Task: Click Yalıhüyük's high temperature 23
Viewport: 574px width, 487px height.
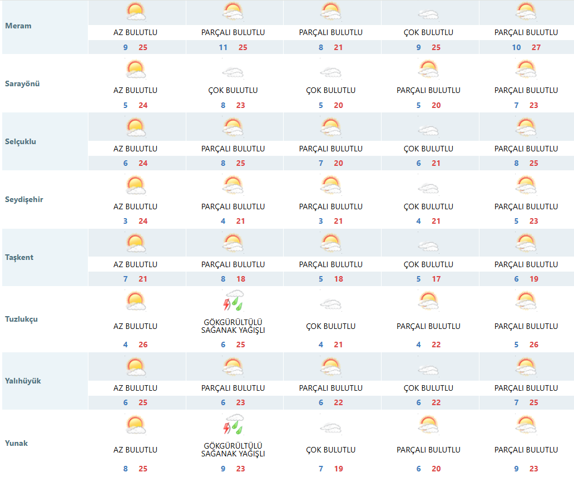Action: tap(240, 403)
